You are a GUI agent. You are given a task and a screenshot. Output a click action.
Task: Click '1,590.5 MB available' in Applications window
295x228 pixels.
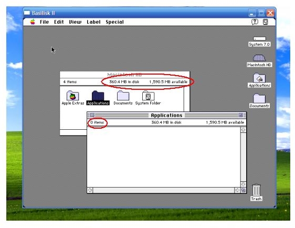pyautogui.click(x=225, y=122)
